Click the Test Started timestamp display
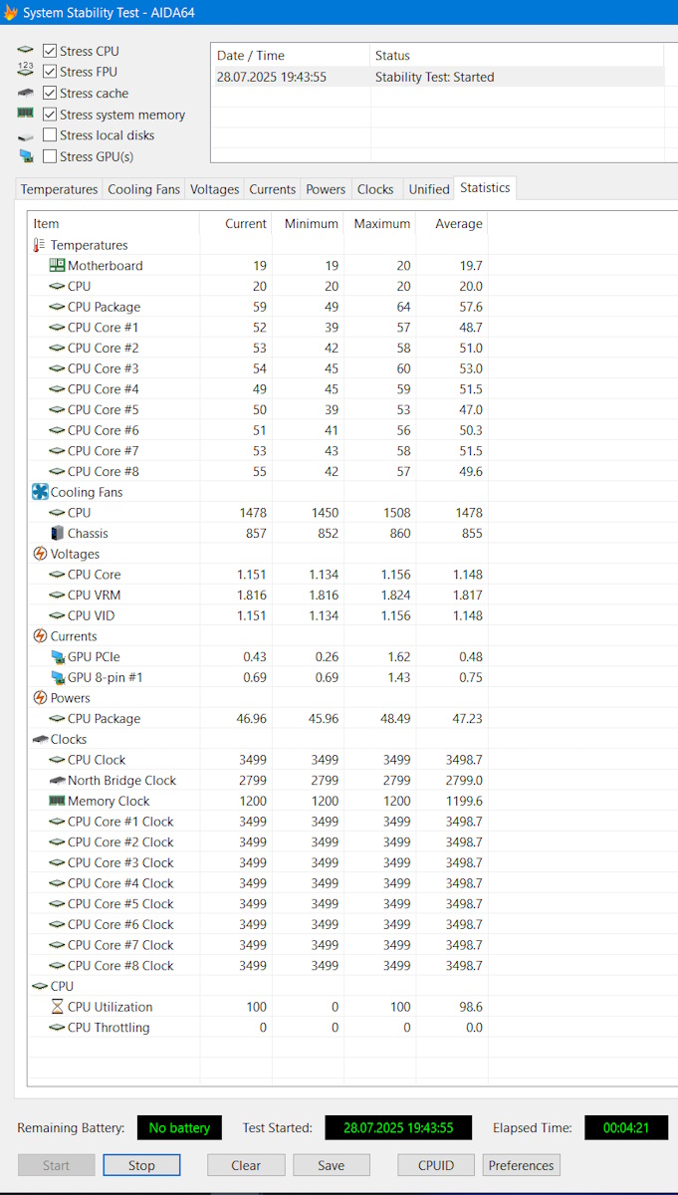 tap(398, 1128)
